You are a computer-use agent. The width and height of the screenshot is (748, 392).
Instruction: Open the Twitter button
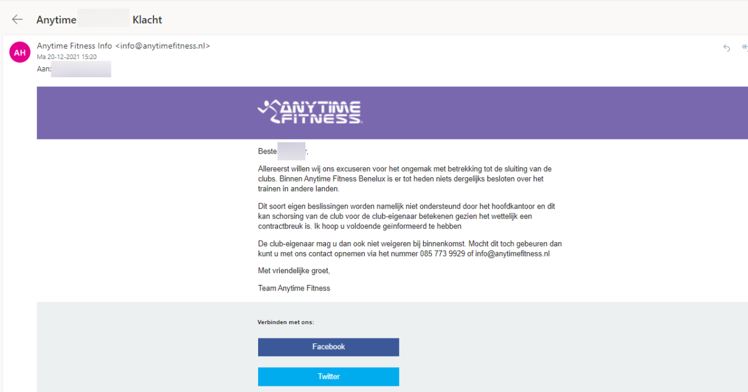pos(328,376)
